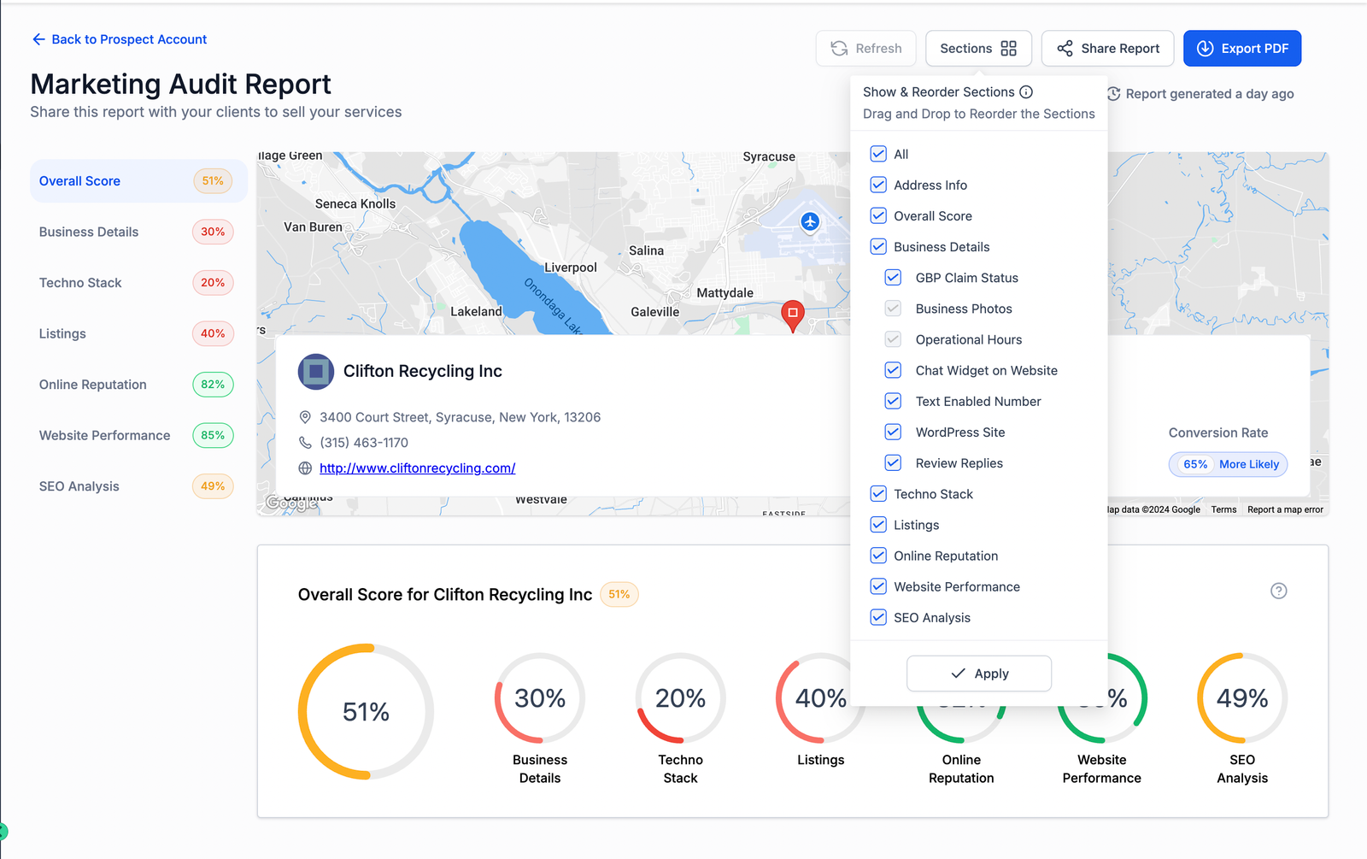Viewport: 1367px width, 859px height.
Task: Select Techno Stack in the sidebar
Action: pyautogui.click(x=80, y=283)
